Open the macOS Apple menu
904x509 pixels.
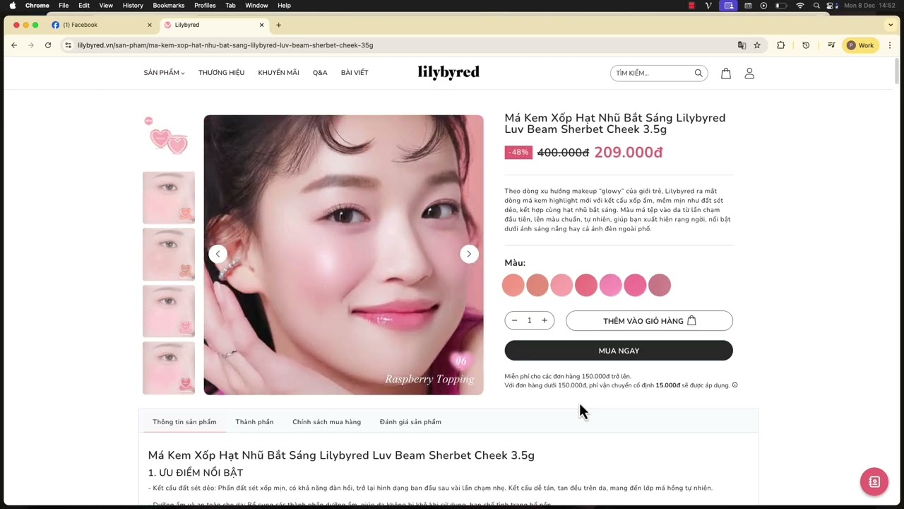(x=12, y=5)
